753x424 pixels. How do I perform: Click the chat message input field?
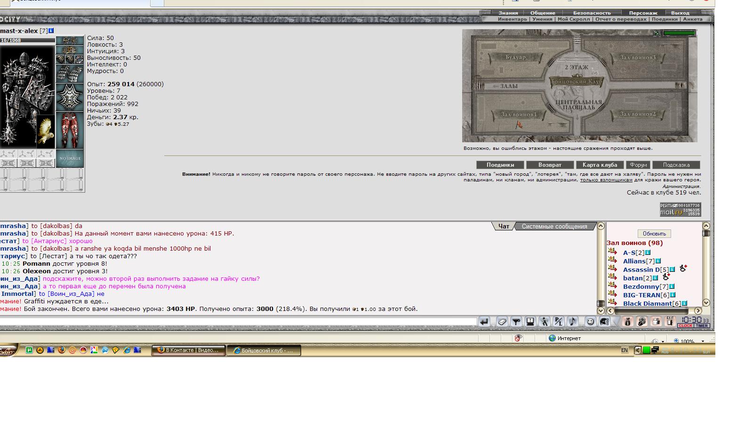click(x=238, y=322)
